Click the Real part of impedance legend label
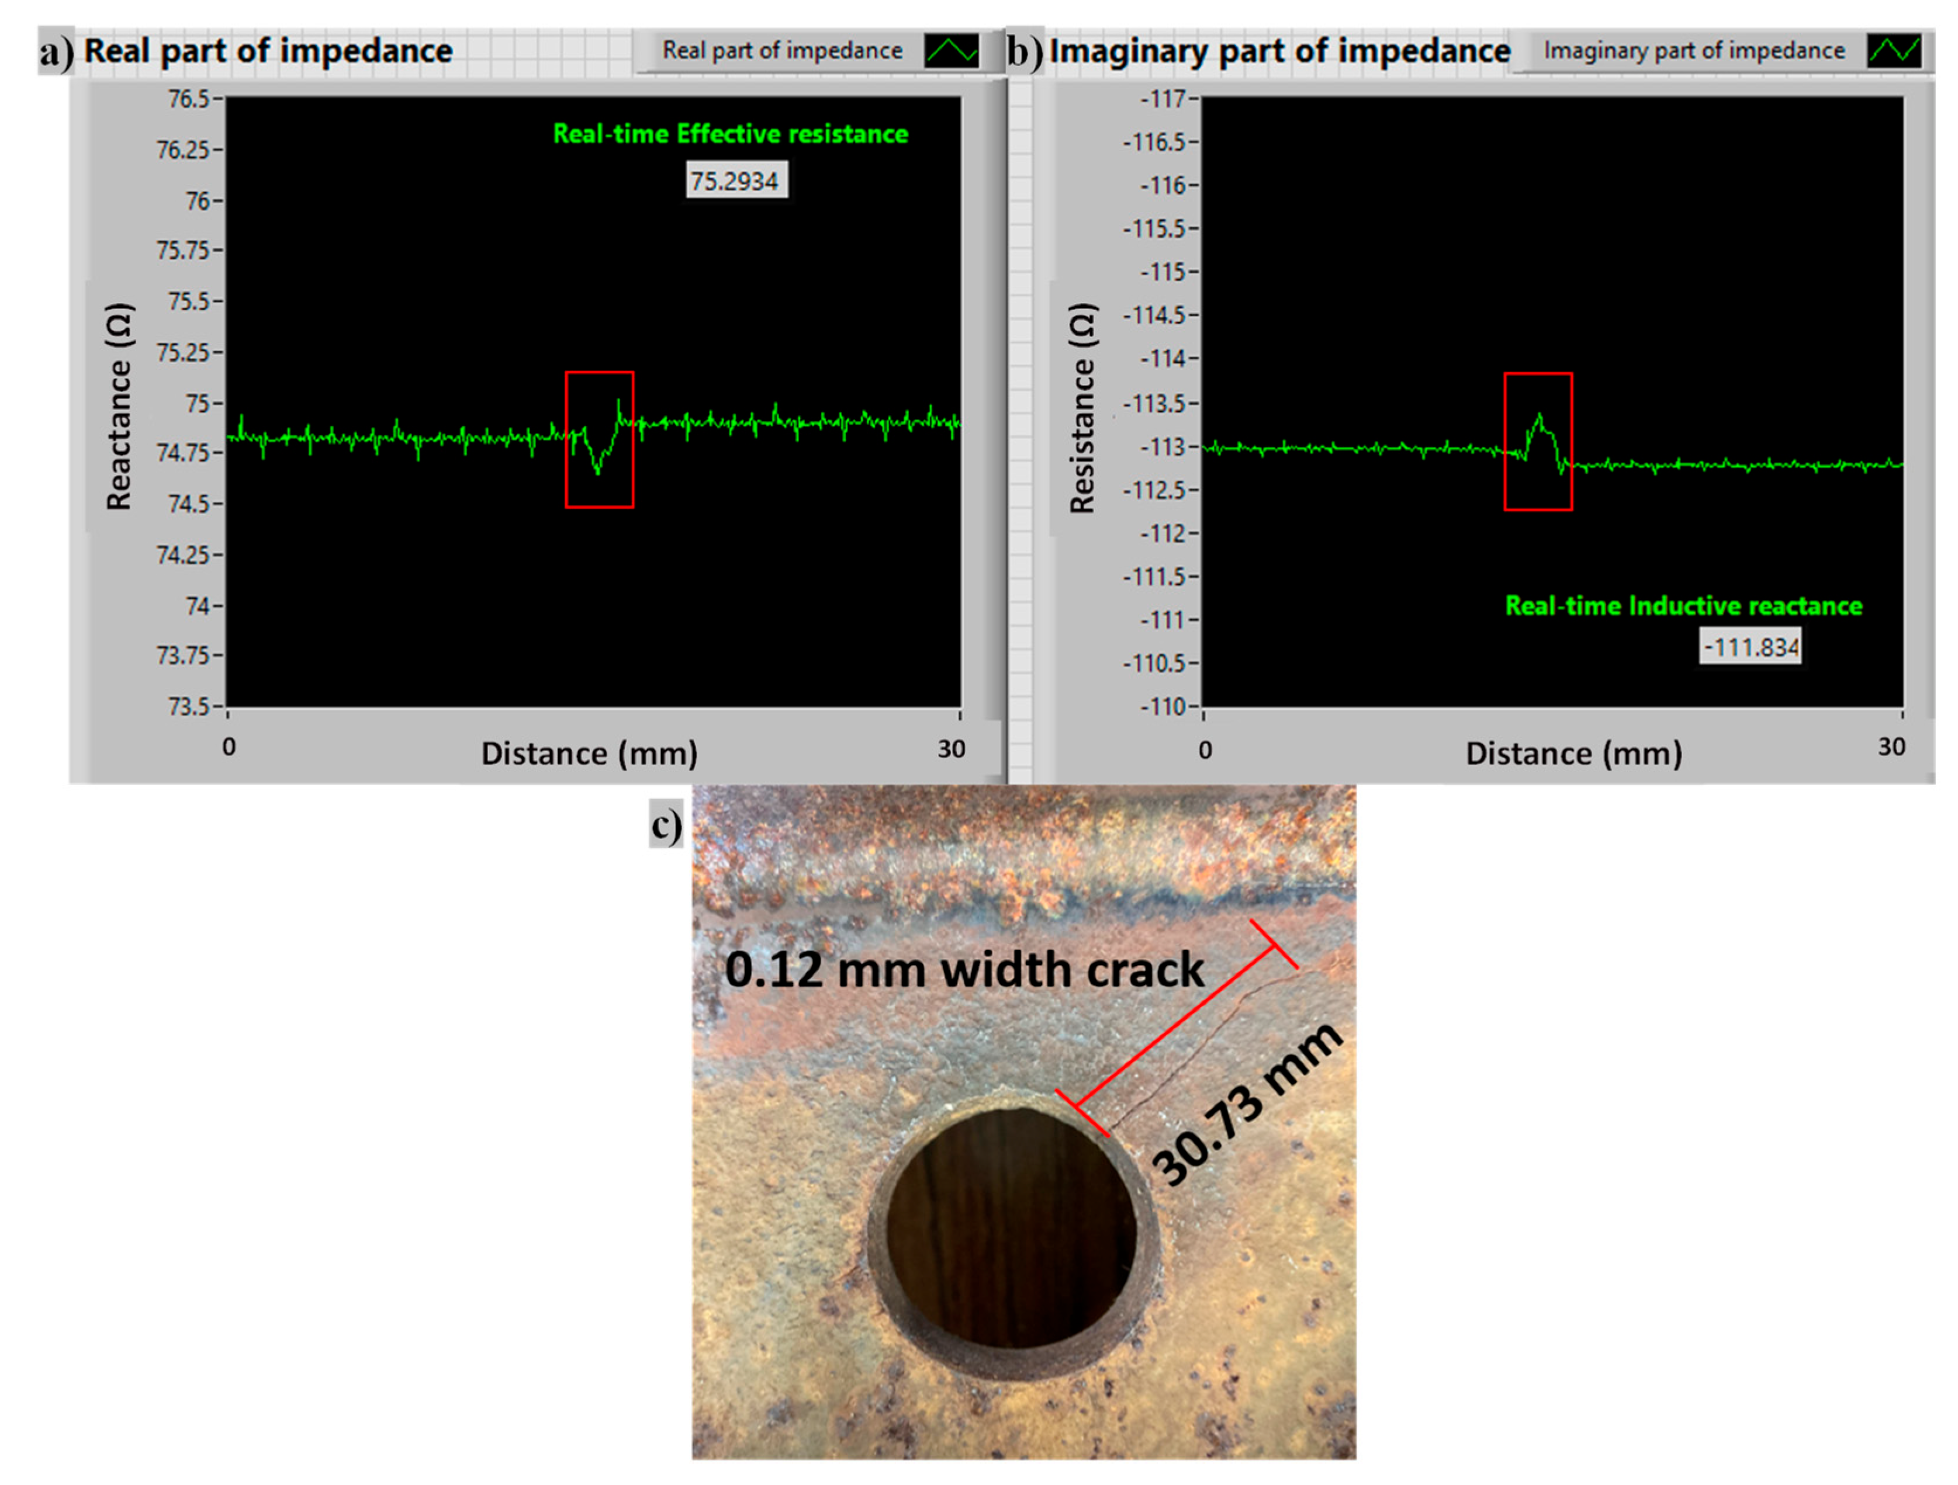 tap(783, 50)
